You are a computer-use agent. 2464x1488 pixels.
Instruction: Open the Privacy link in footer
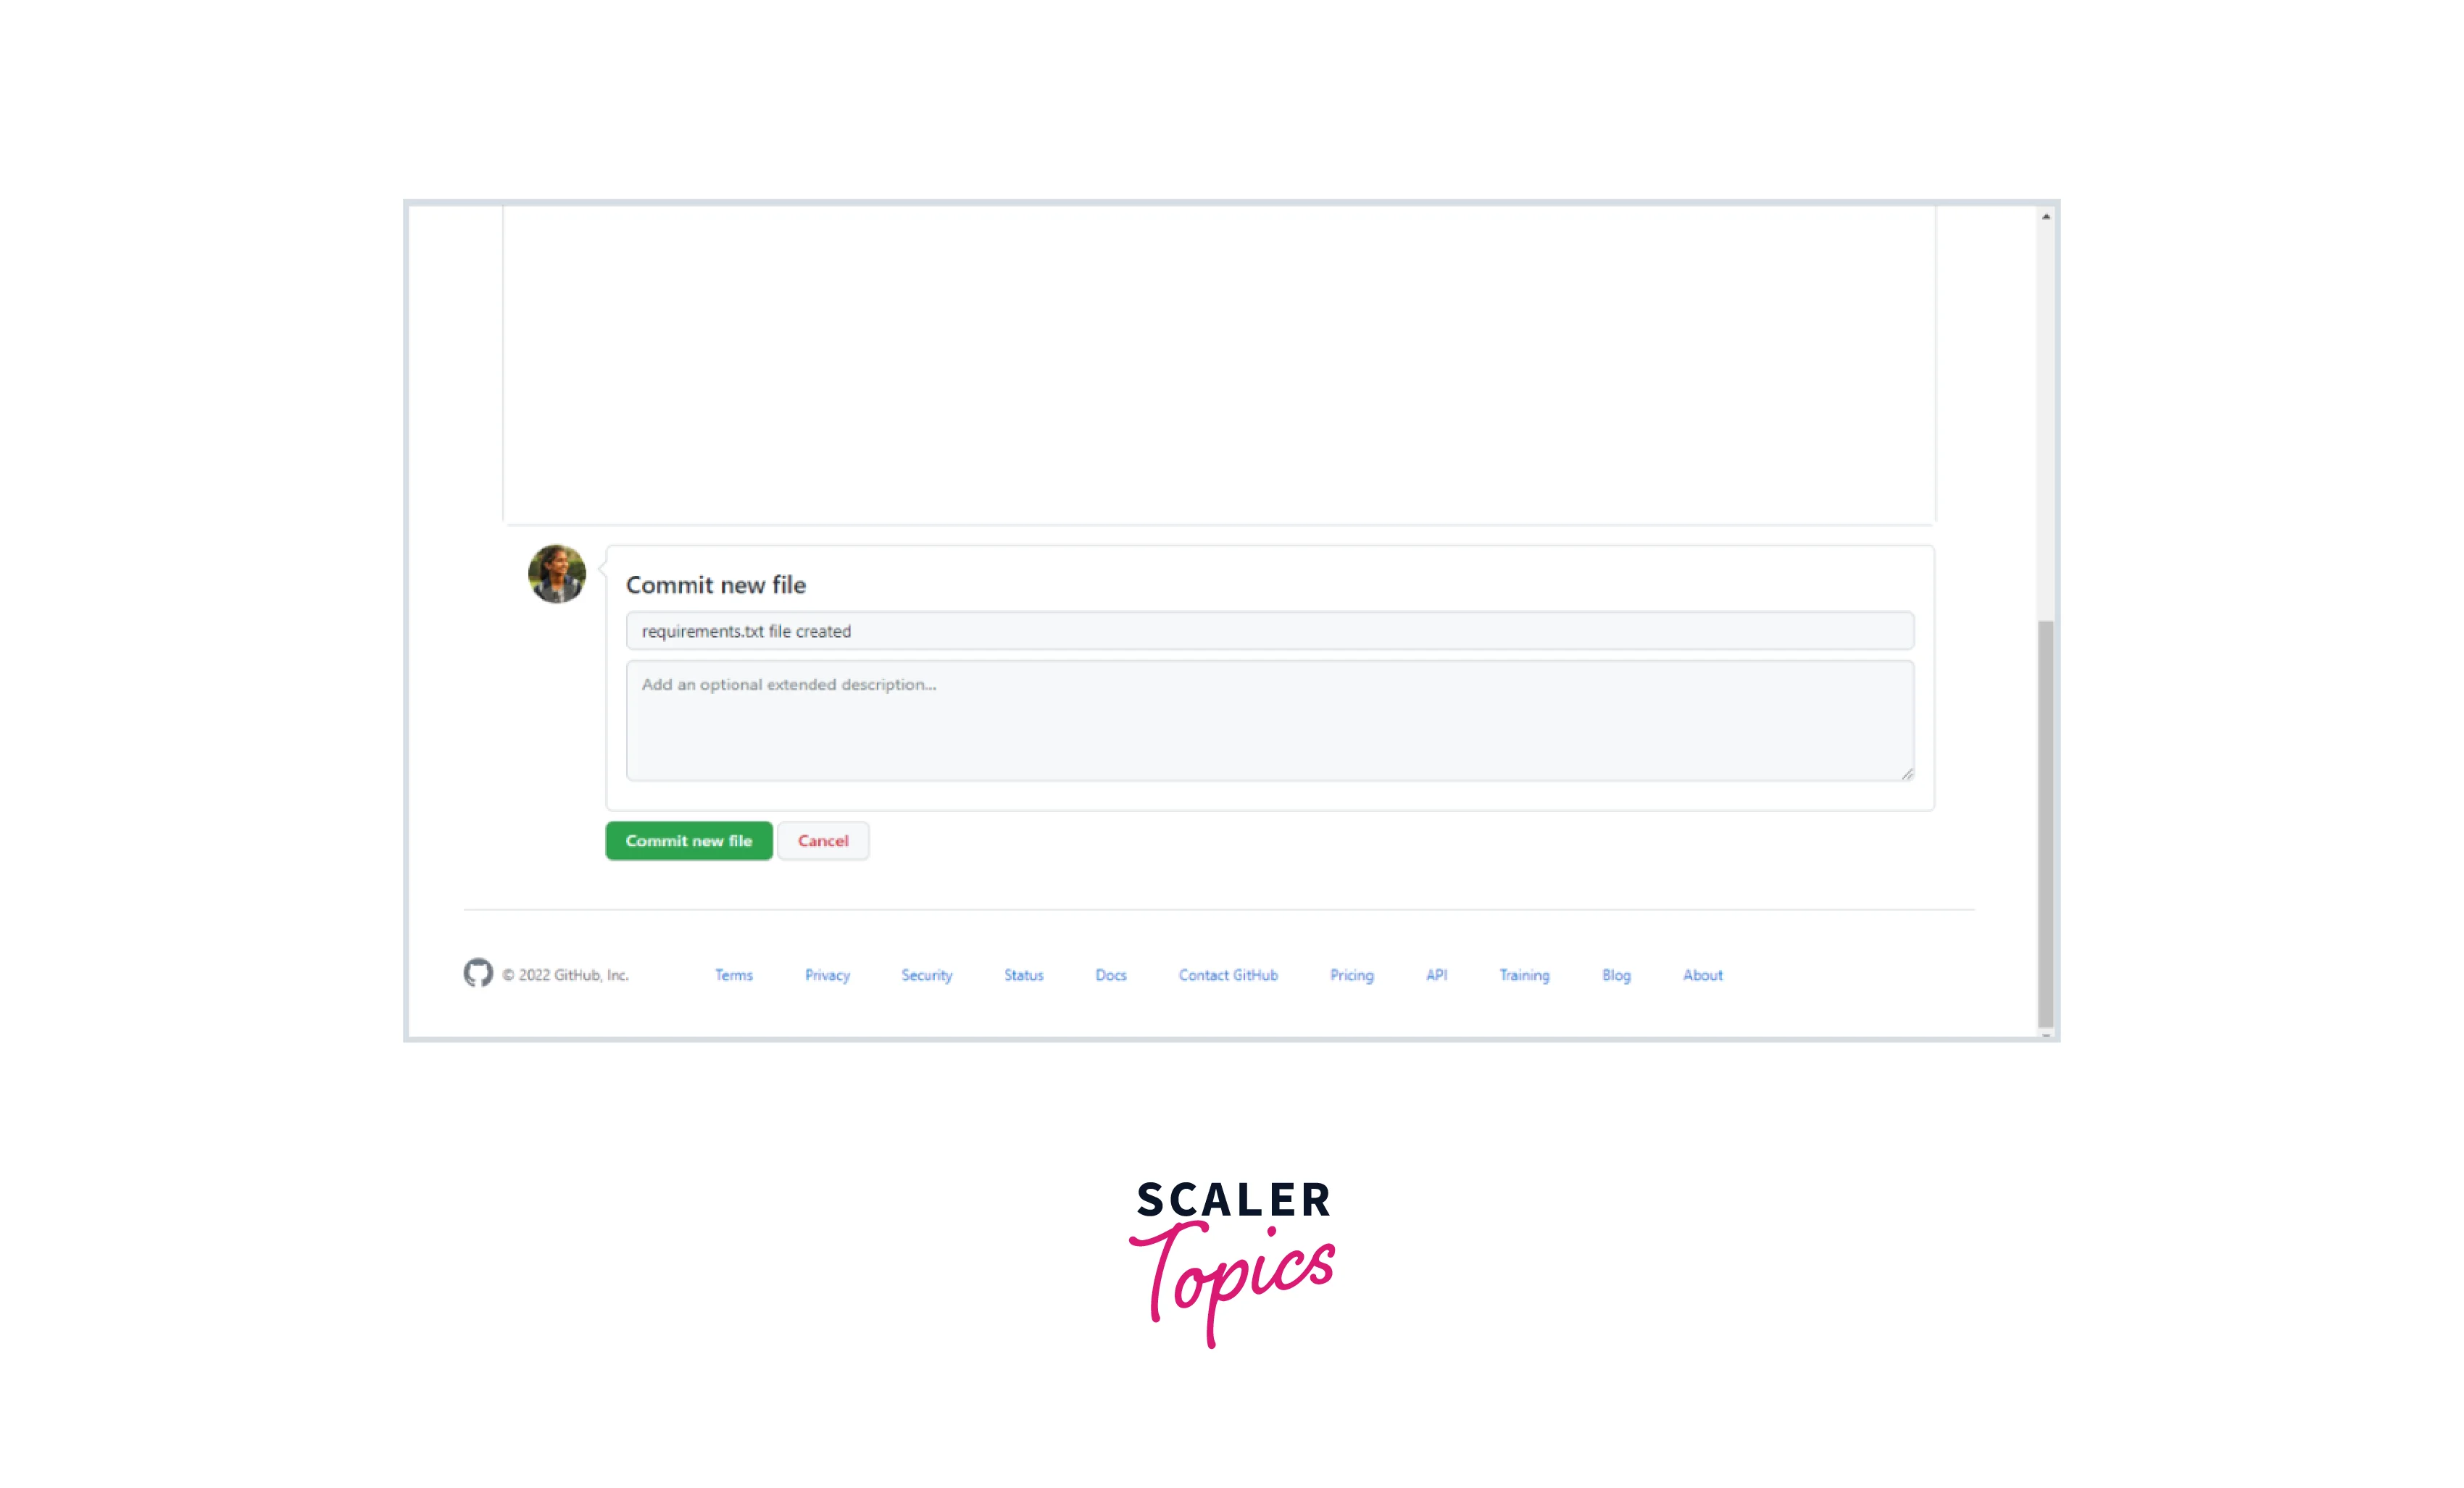pos(827,974)
